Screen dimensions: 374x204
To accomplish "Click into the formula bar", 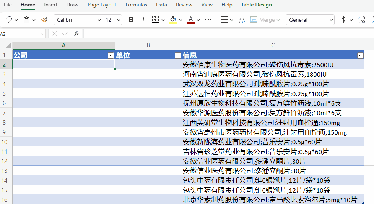I will 229,34.
